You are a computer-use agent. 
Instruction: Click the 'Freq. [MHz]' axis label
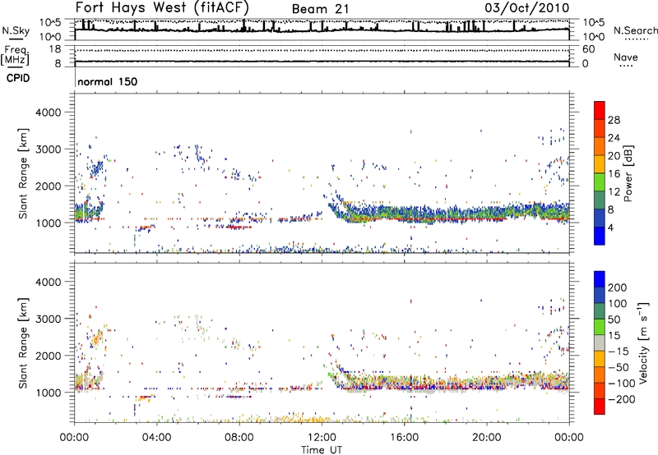(x=15, y=56)
